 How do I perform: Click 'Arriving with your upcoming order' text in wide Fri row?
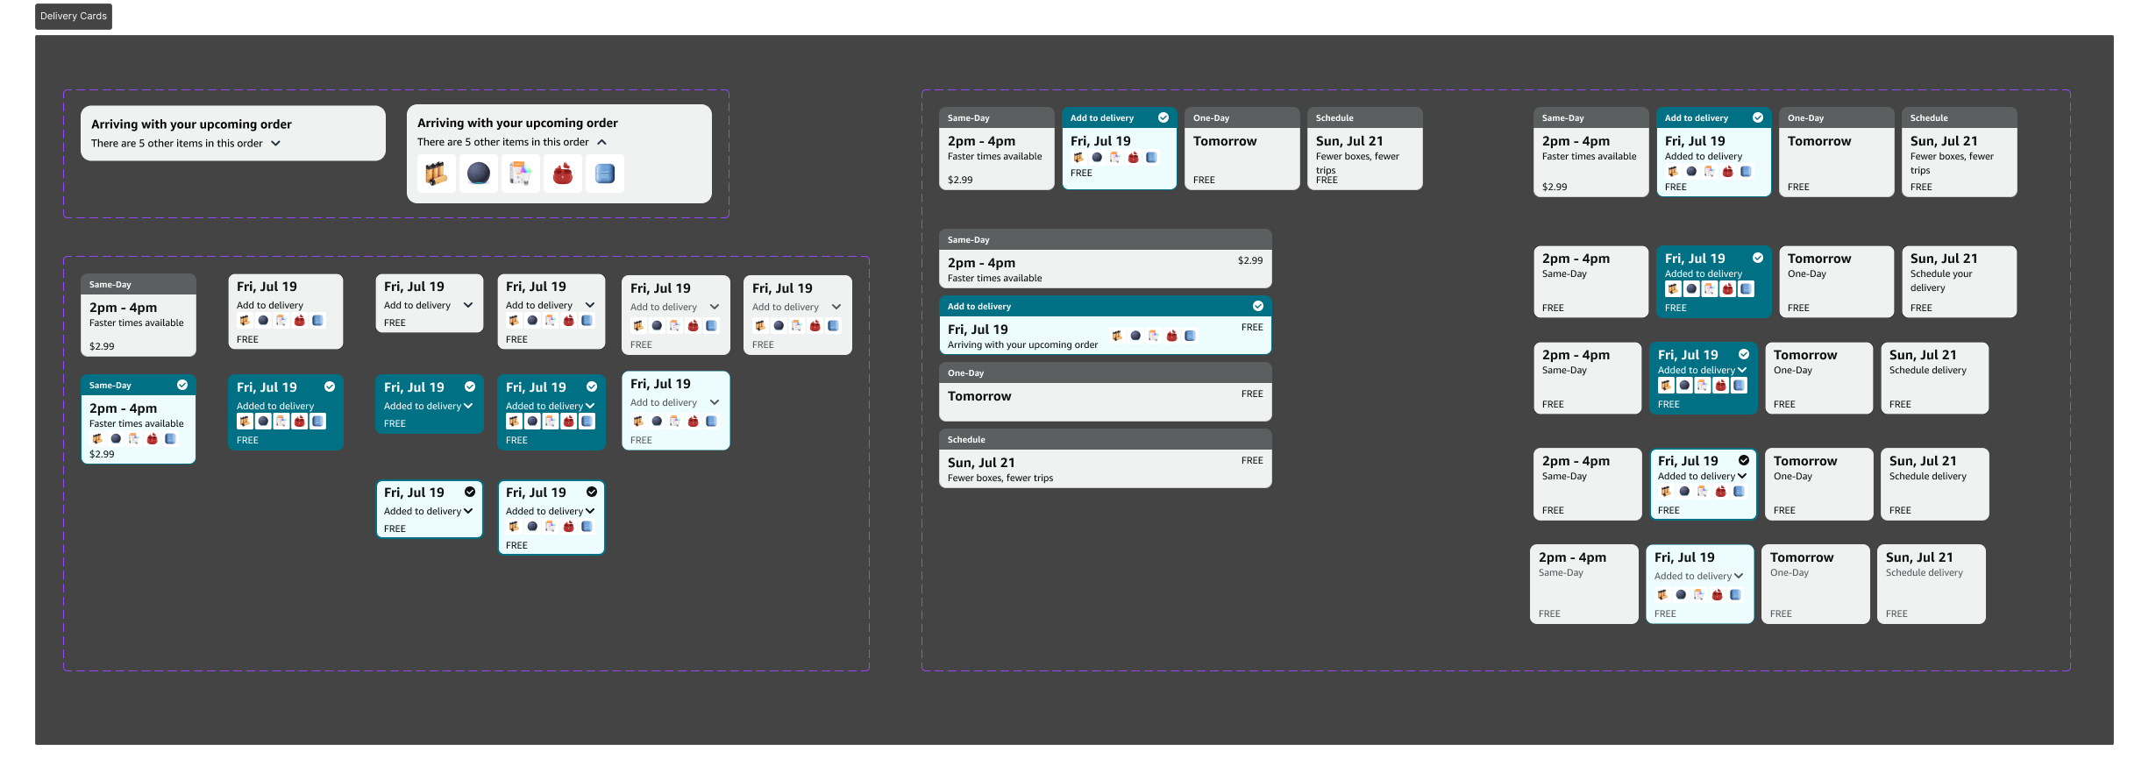pyautogui.click(x=1022, y=344)
